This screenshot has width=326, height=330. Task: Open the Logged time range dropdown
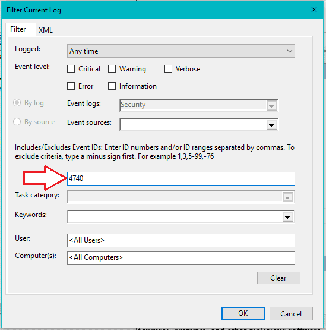tap(181, 51)
